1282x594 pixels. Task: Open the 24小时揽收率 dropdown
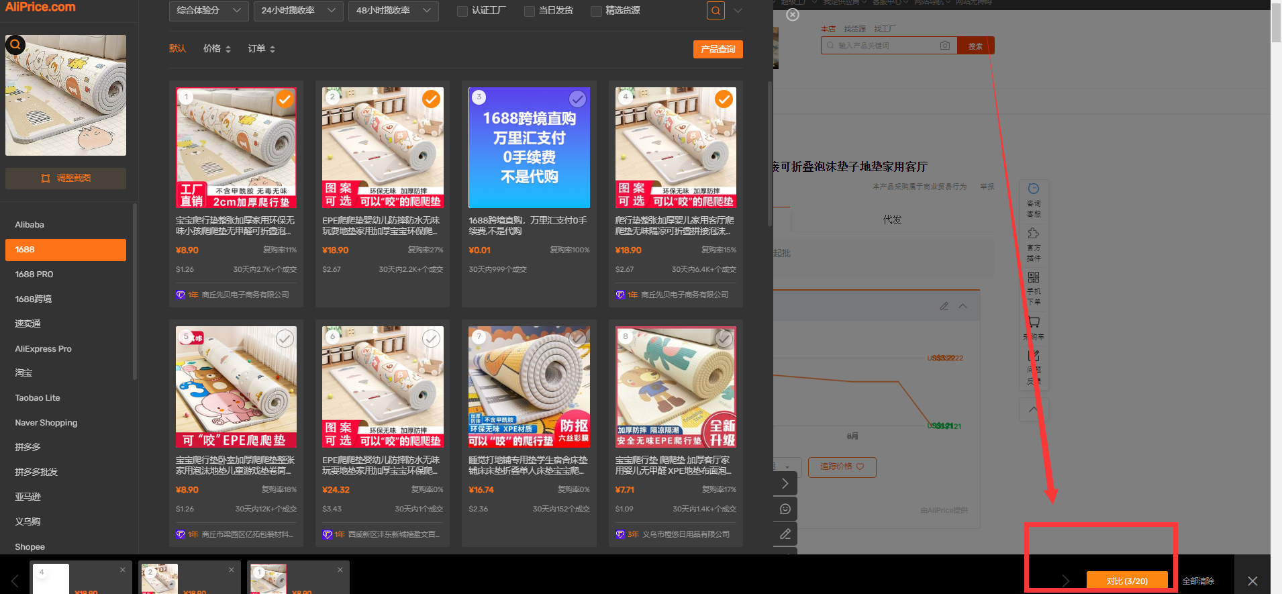[298, 11]
